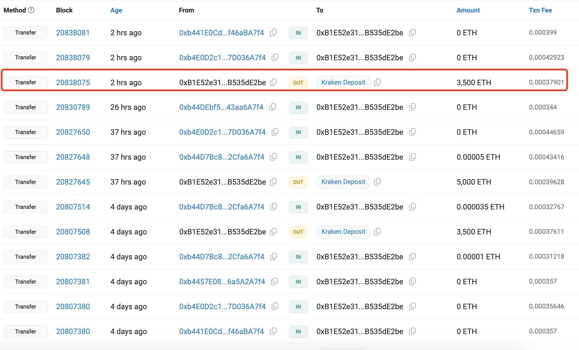Open the Method column help tooltip

point(31,10)
